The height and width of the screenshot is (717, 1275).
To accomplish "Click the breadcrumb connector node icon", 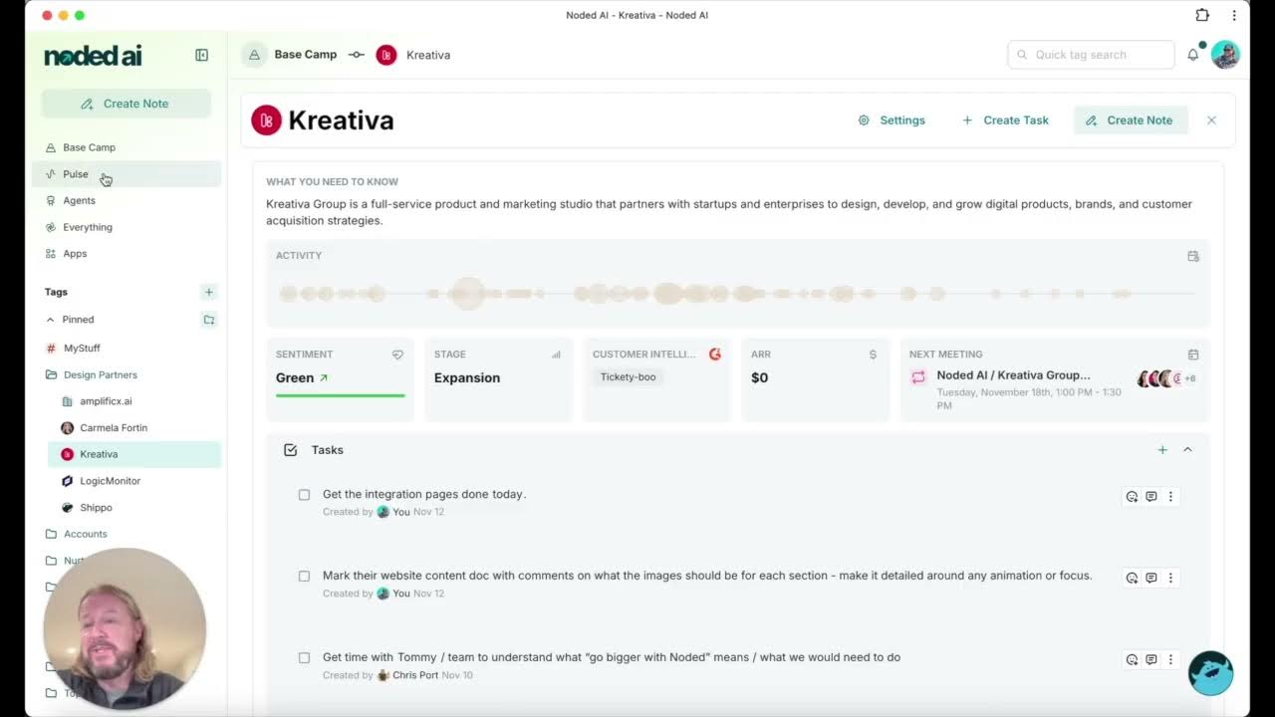I will 357,55.
